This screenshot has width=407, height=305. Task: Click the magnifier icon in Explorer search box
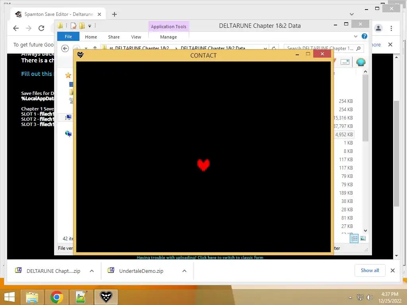click(359, 48)
